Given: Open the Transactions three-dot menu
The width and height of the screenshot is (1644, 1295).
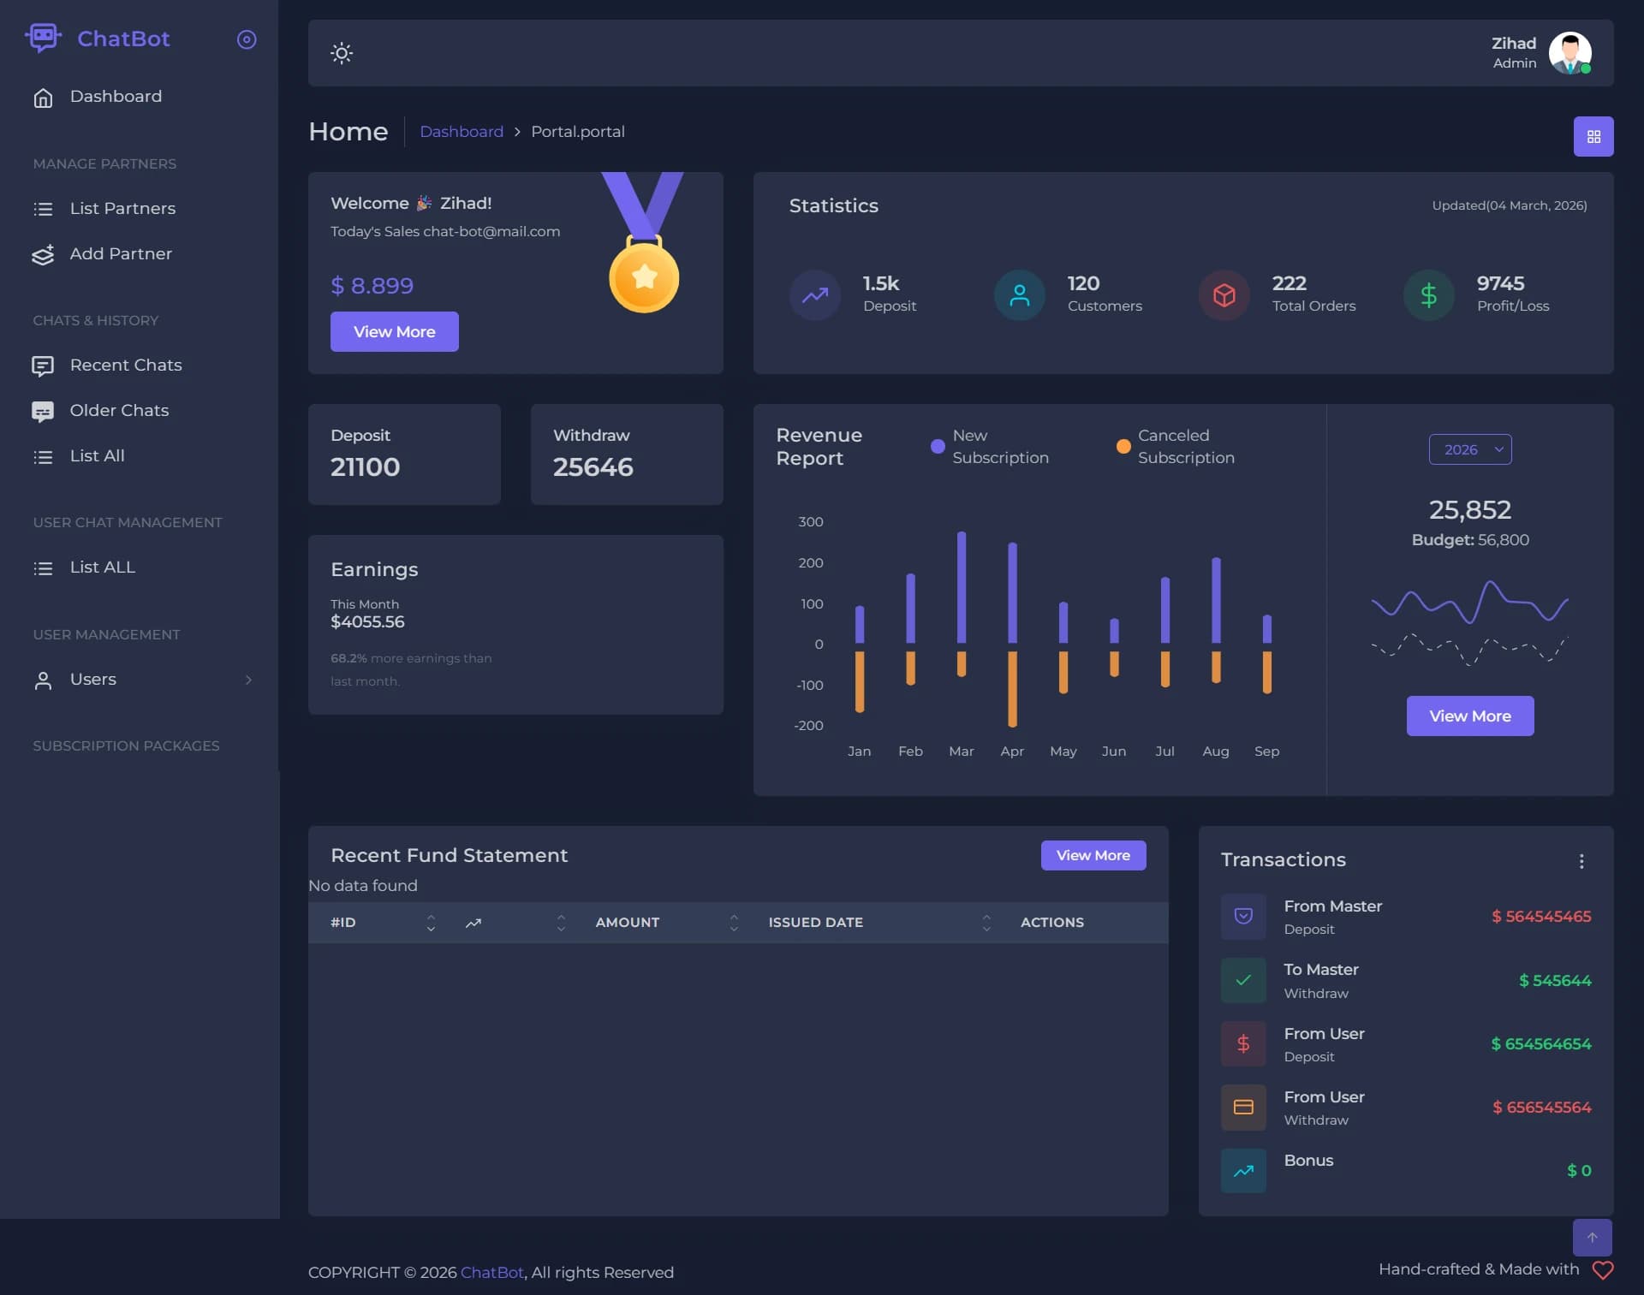Looking at the screenshot, I should (1581, 861).
